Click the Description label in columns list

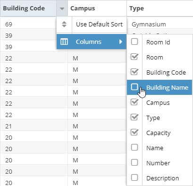(163, 178)
